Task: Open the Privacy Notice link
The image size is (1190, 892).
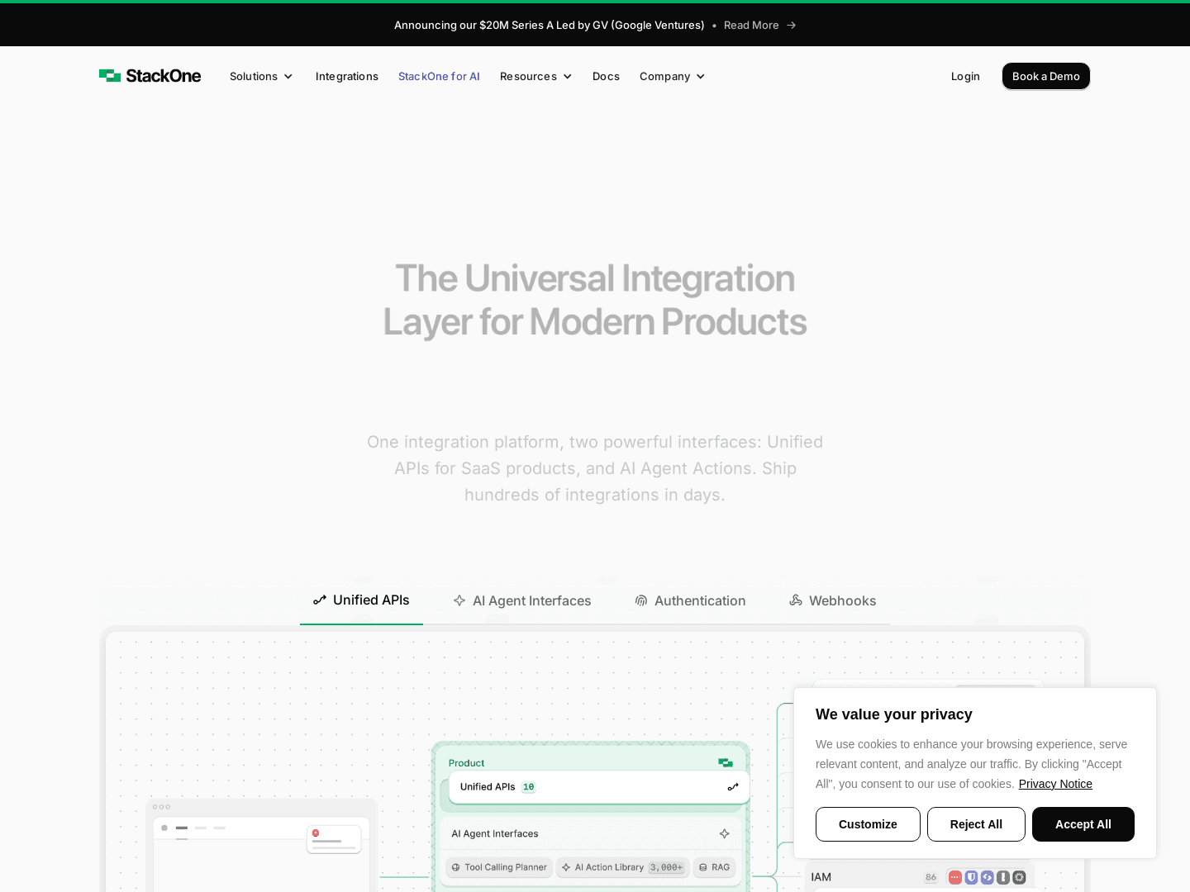Action: click(x=1055, y=784)
